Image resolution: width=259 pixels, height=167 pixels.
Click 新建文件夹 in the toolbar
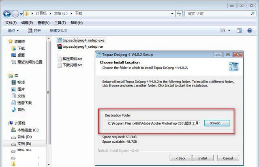coord(59,31)
